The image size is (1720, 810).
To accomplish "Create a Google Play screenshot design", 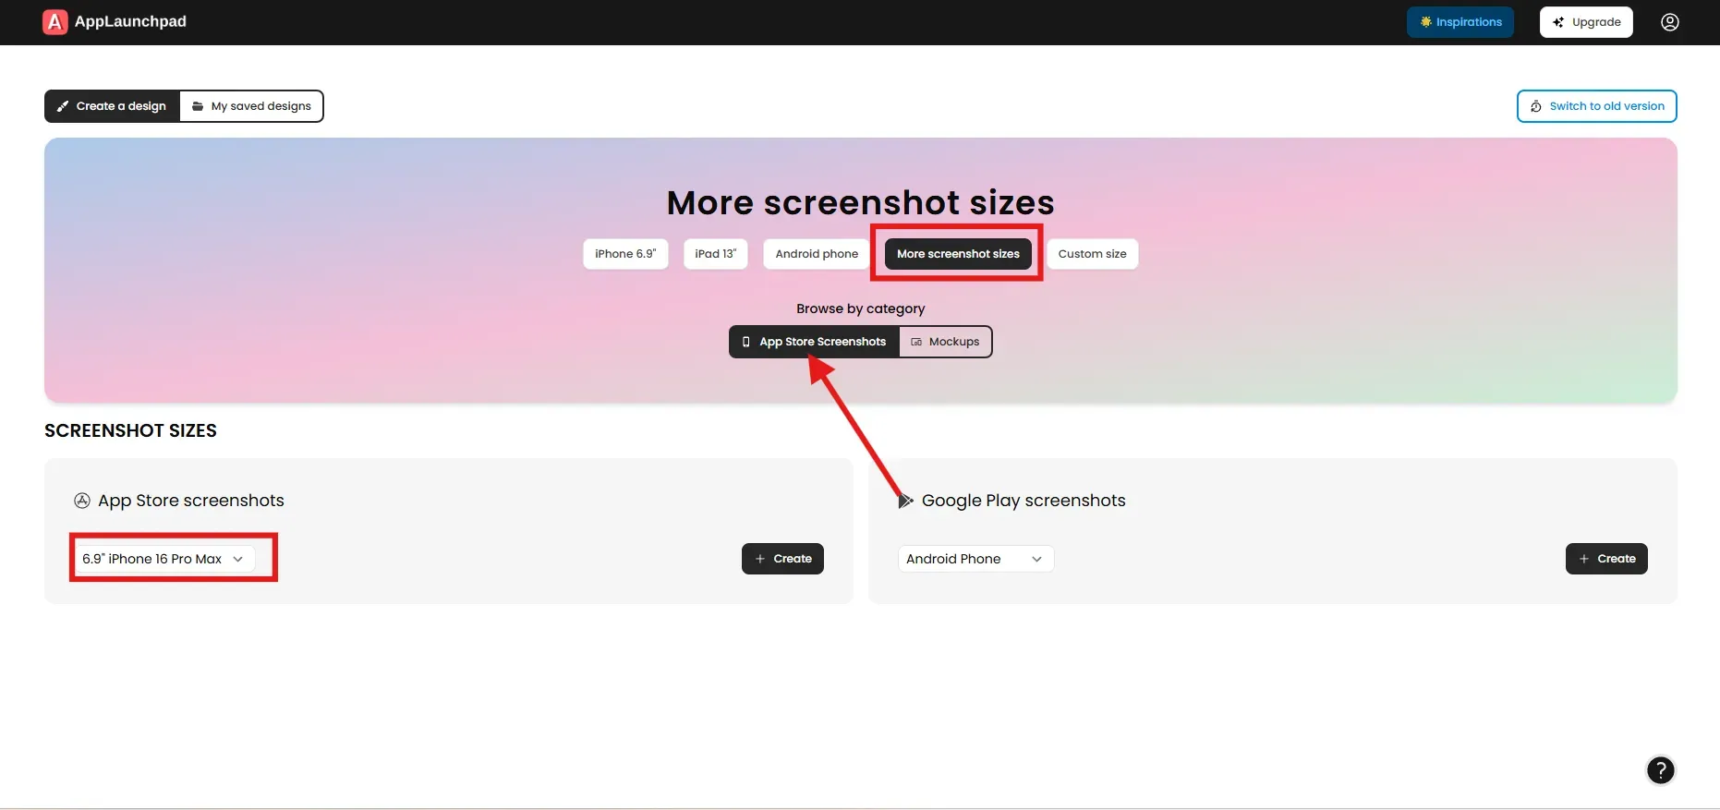I will 1606,559.
